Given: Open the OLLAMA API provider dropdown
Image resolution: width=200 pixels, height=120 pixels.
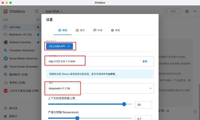Looking at the screenshot, I should [x=59, y=46].
